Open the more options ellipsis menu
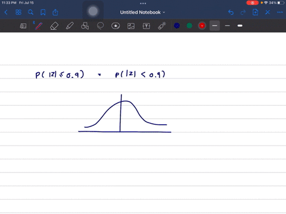 tap(280, 12)
